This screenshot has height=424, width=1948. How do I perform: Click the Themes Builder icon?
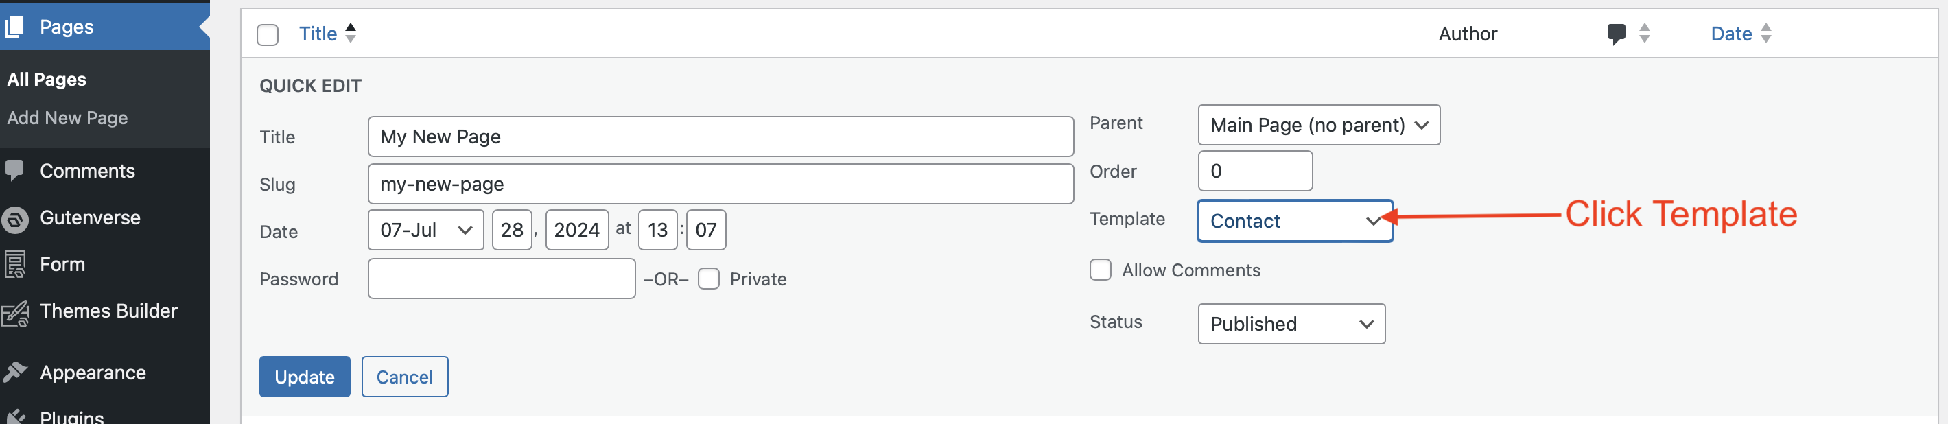14,312
